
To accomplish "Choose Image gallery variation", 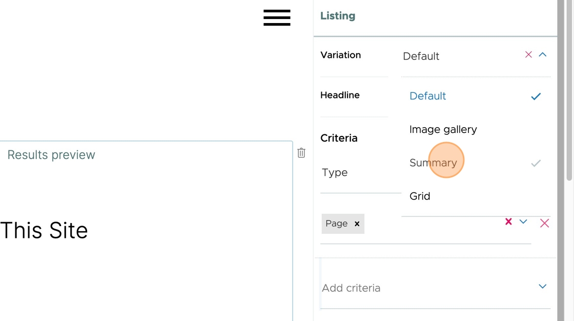I will point(443,129).
